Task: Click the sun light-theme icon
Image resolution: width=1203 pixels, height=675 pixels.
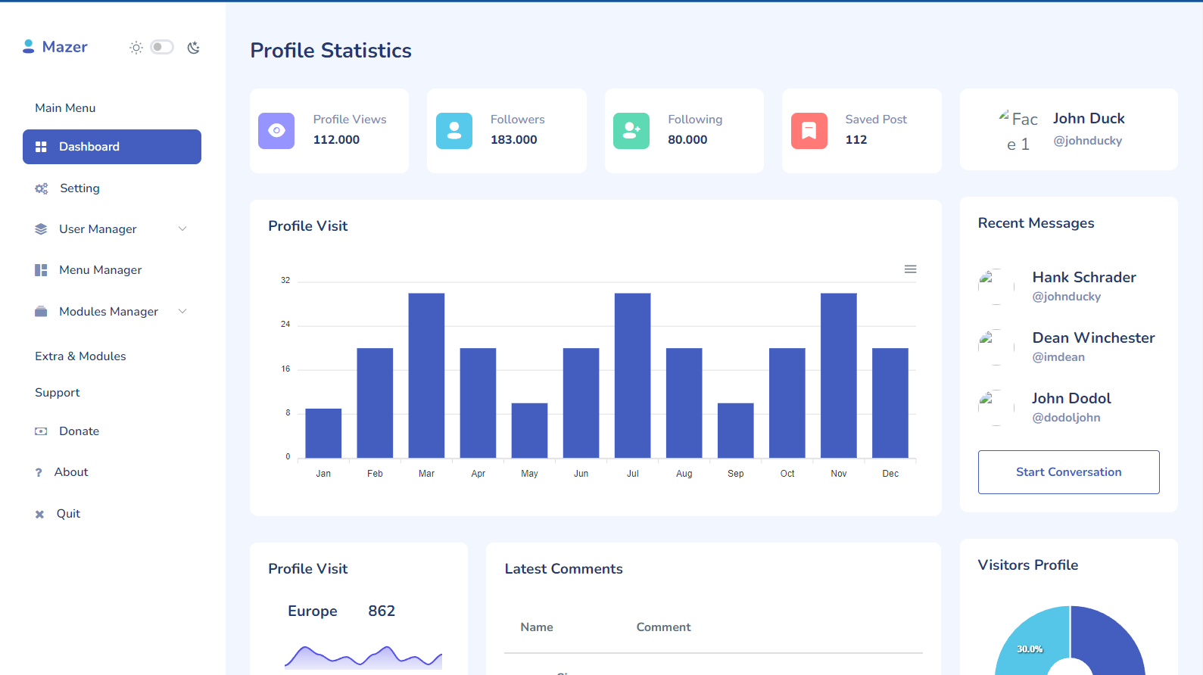Action: (136, 48)
